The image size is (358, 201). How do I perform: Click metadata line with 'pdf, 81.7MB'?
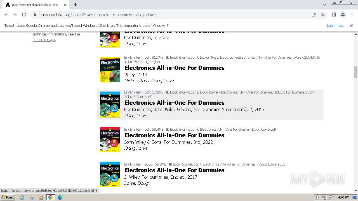coord(222,59)
